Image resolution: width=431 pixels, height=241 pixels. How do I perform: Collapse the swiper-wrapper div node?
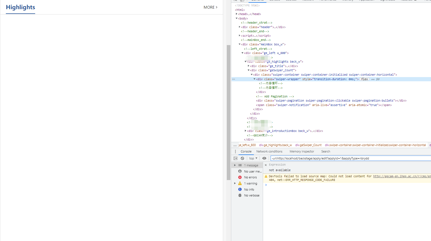pyautogui.click(x=254, y=79)
